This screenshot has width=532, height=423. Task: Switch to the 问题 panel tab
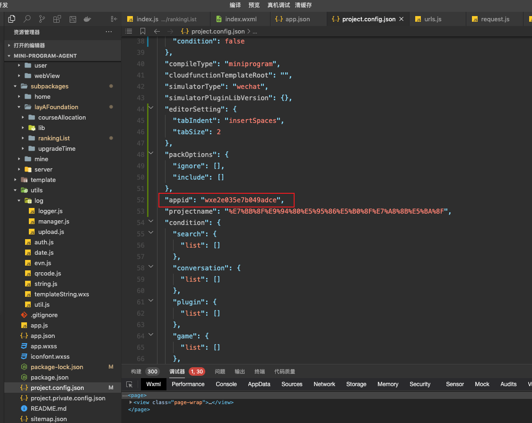pos(220,371)
